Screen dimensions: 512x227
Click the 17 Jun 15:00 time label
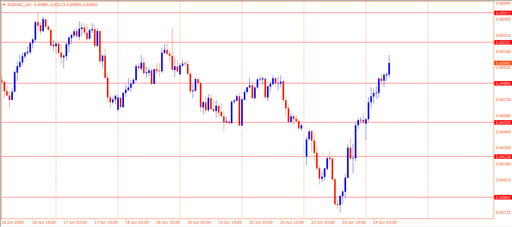point(106,222)
